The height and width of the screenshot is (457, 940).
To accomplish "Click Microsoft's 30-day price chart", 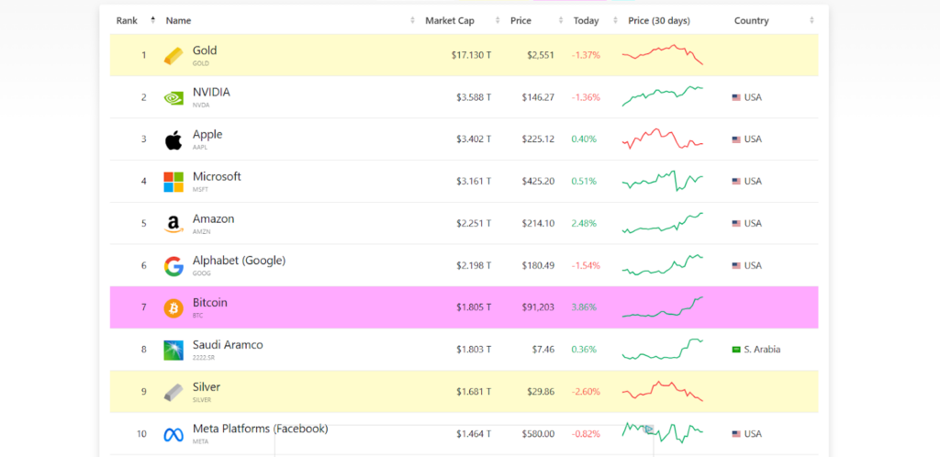I will pyautogui.click(x=663, y=180).
